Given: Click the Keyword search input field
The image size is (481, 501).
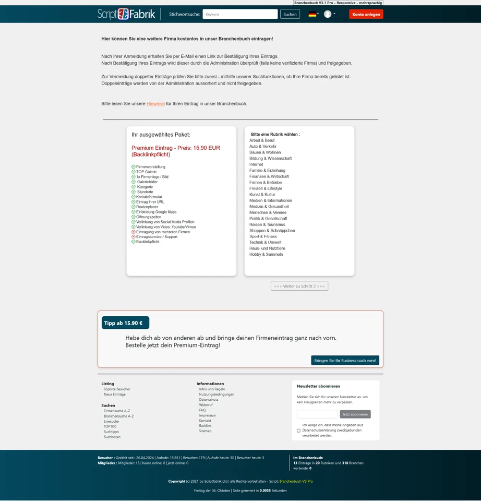Looking at the screenshot, I should point(240,14).
